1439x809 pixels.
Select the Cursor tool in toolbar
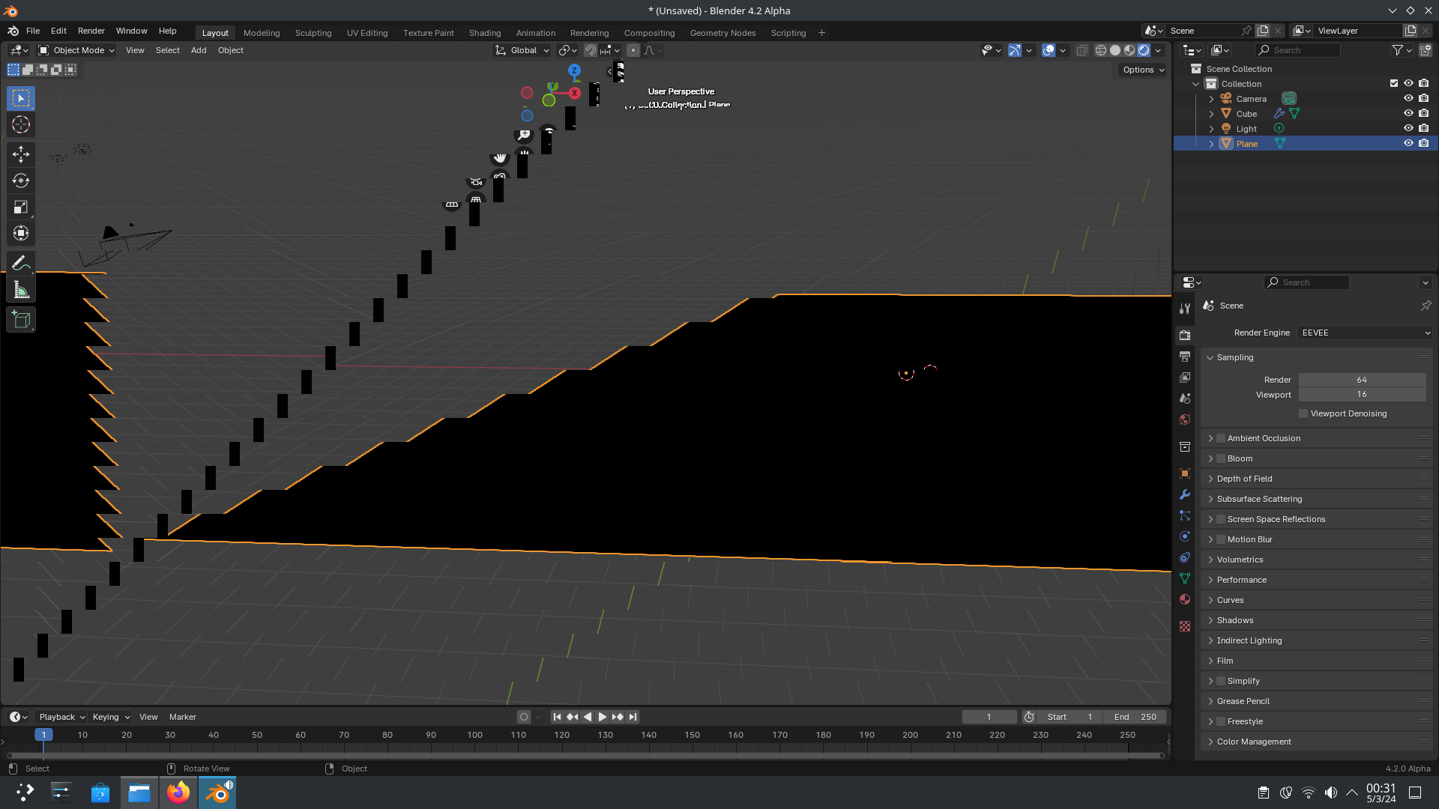[x=21, y=124]
